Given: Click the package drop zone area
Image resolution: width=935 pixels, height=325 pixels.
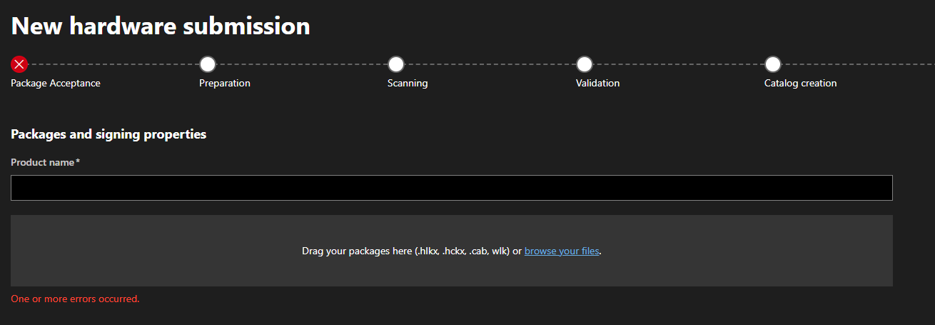Looking at the screenshot, I should (452, 251).
